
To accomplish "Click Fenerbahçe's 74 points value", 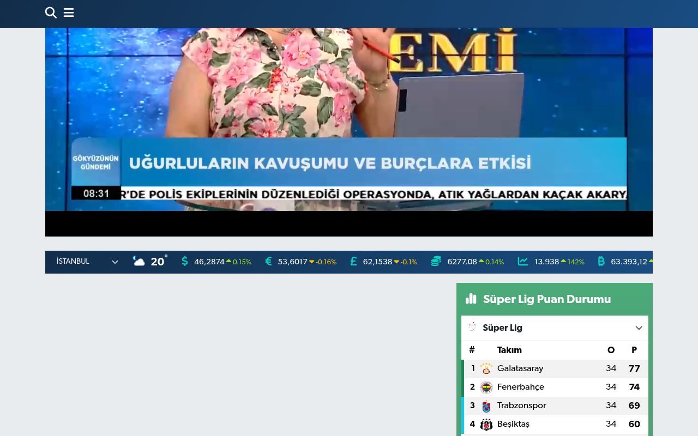I will coord(634,387).
